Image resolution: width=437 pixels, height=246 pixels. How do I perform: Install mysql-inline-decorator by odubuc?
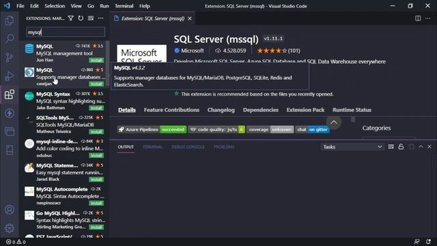click(x=96, y=155)
